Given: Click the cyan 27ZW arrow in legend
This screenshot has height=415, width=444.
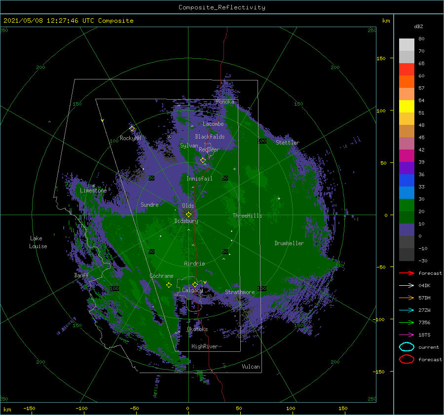Looking at the screenshot, I should click(x=407, y=310).
